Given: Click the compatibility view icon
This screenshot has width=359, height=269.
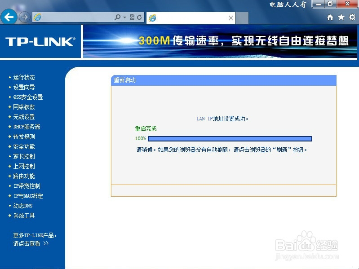Looking at the screenshot, I should (133, 17).
